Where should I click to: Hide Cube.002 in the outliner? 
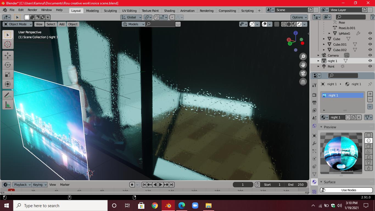(x=370, y=50)
